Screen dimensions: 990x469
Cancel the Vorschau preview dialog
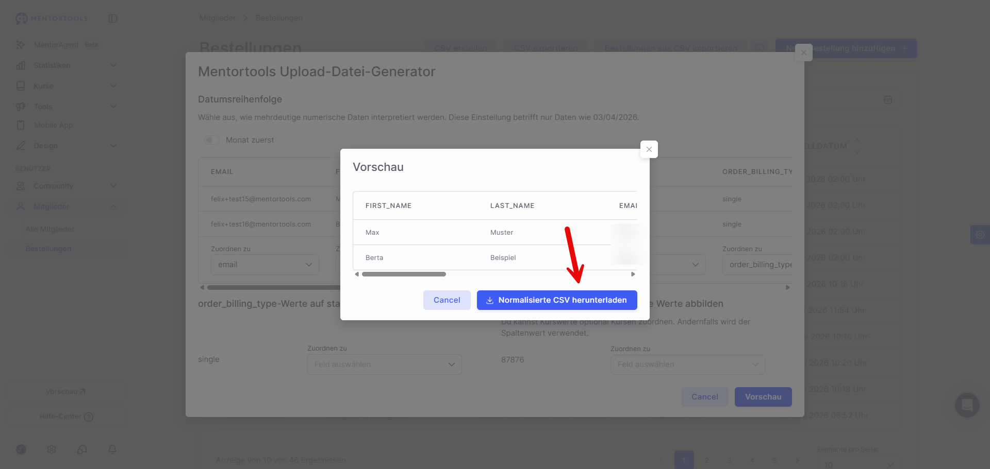[x=447, y=300]
